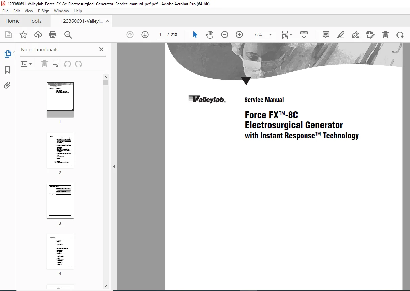Collapse the navigation pane arrow

click(x=114, y=167)
